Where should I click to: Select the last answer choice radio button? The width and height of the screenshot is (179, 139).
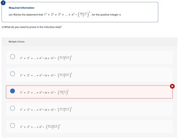click(12, 125)
